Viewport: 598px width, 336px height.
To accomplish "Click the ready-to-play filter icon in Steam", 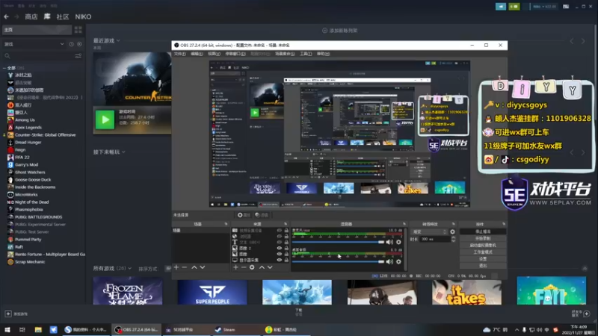I will coord(79,44).
